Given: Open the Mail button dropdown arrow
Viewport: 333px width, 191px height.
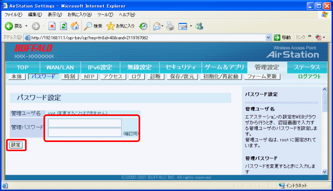Looking at the screenshot, I should (162, 26).
